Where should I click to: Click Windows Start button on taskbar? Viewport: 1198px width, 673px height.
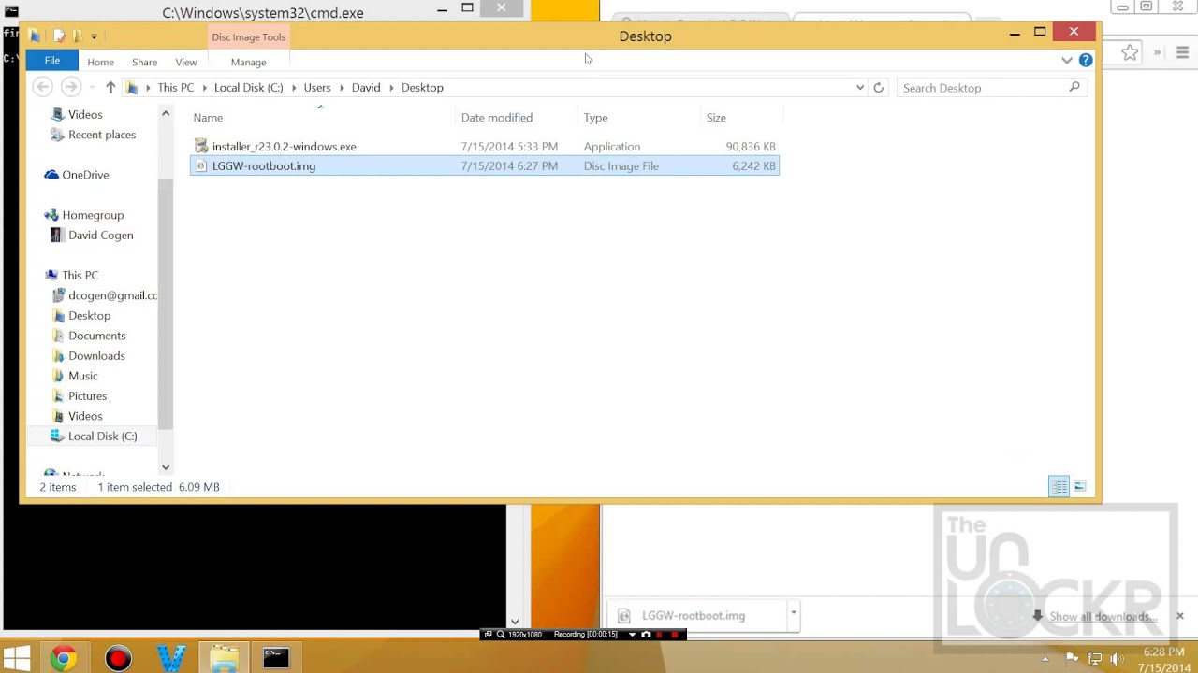17,658
